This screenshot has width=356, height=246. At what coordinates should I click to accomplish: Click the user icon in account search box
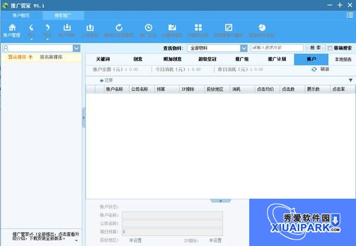[6, 48]
